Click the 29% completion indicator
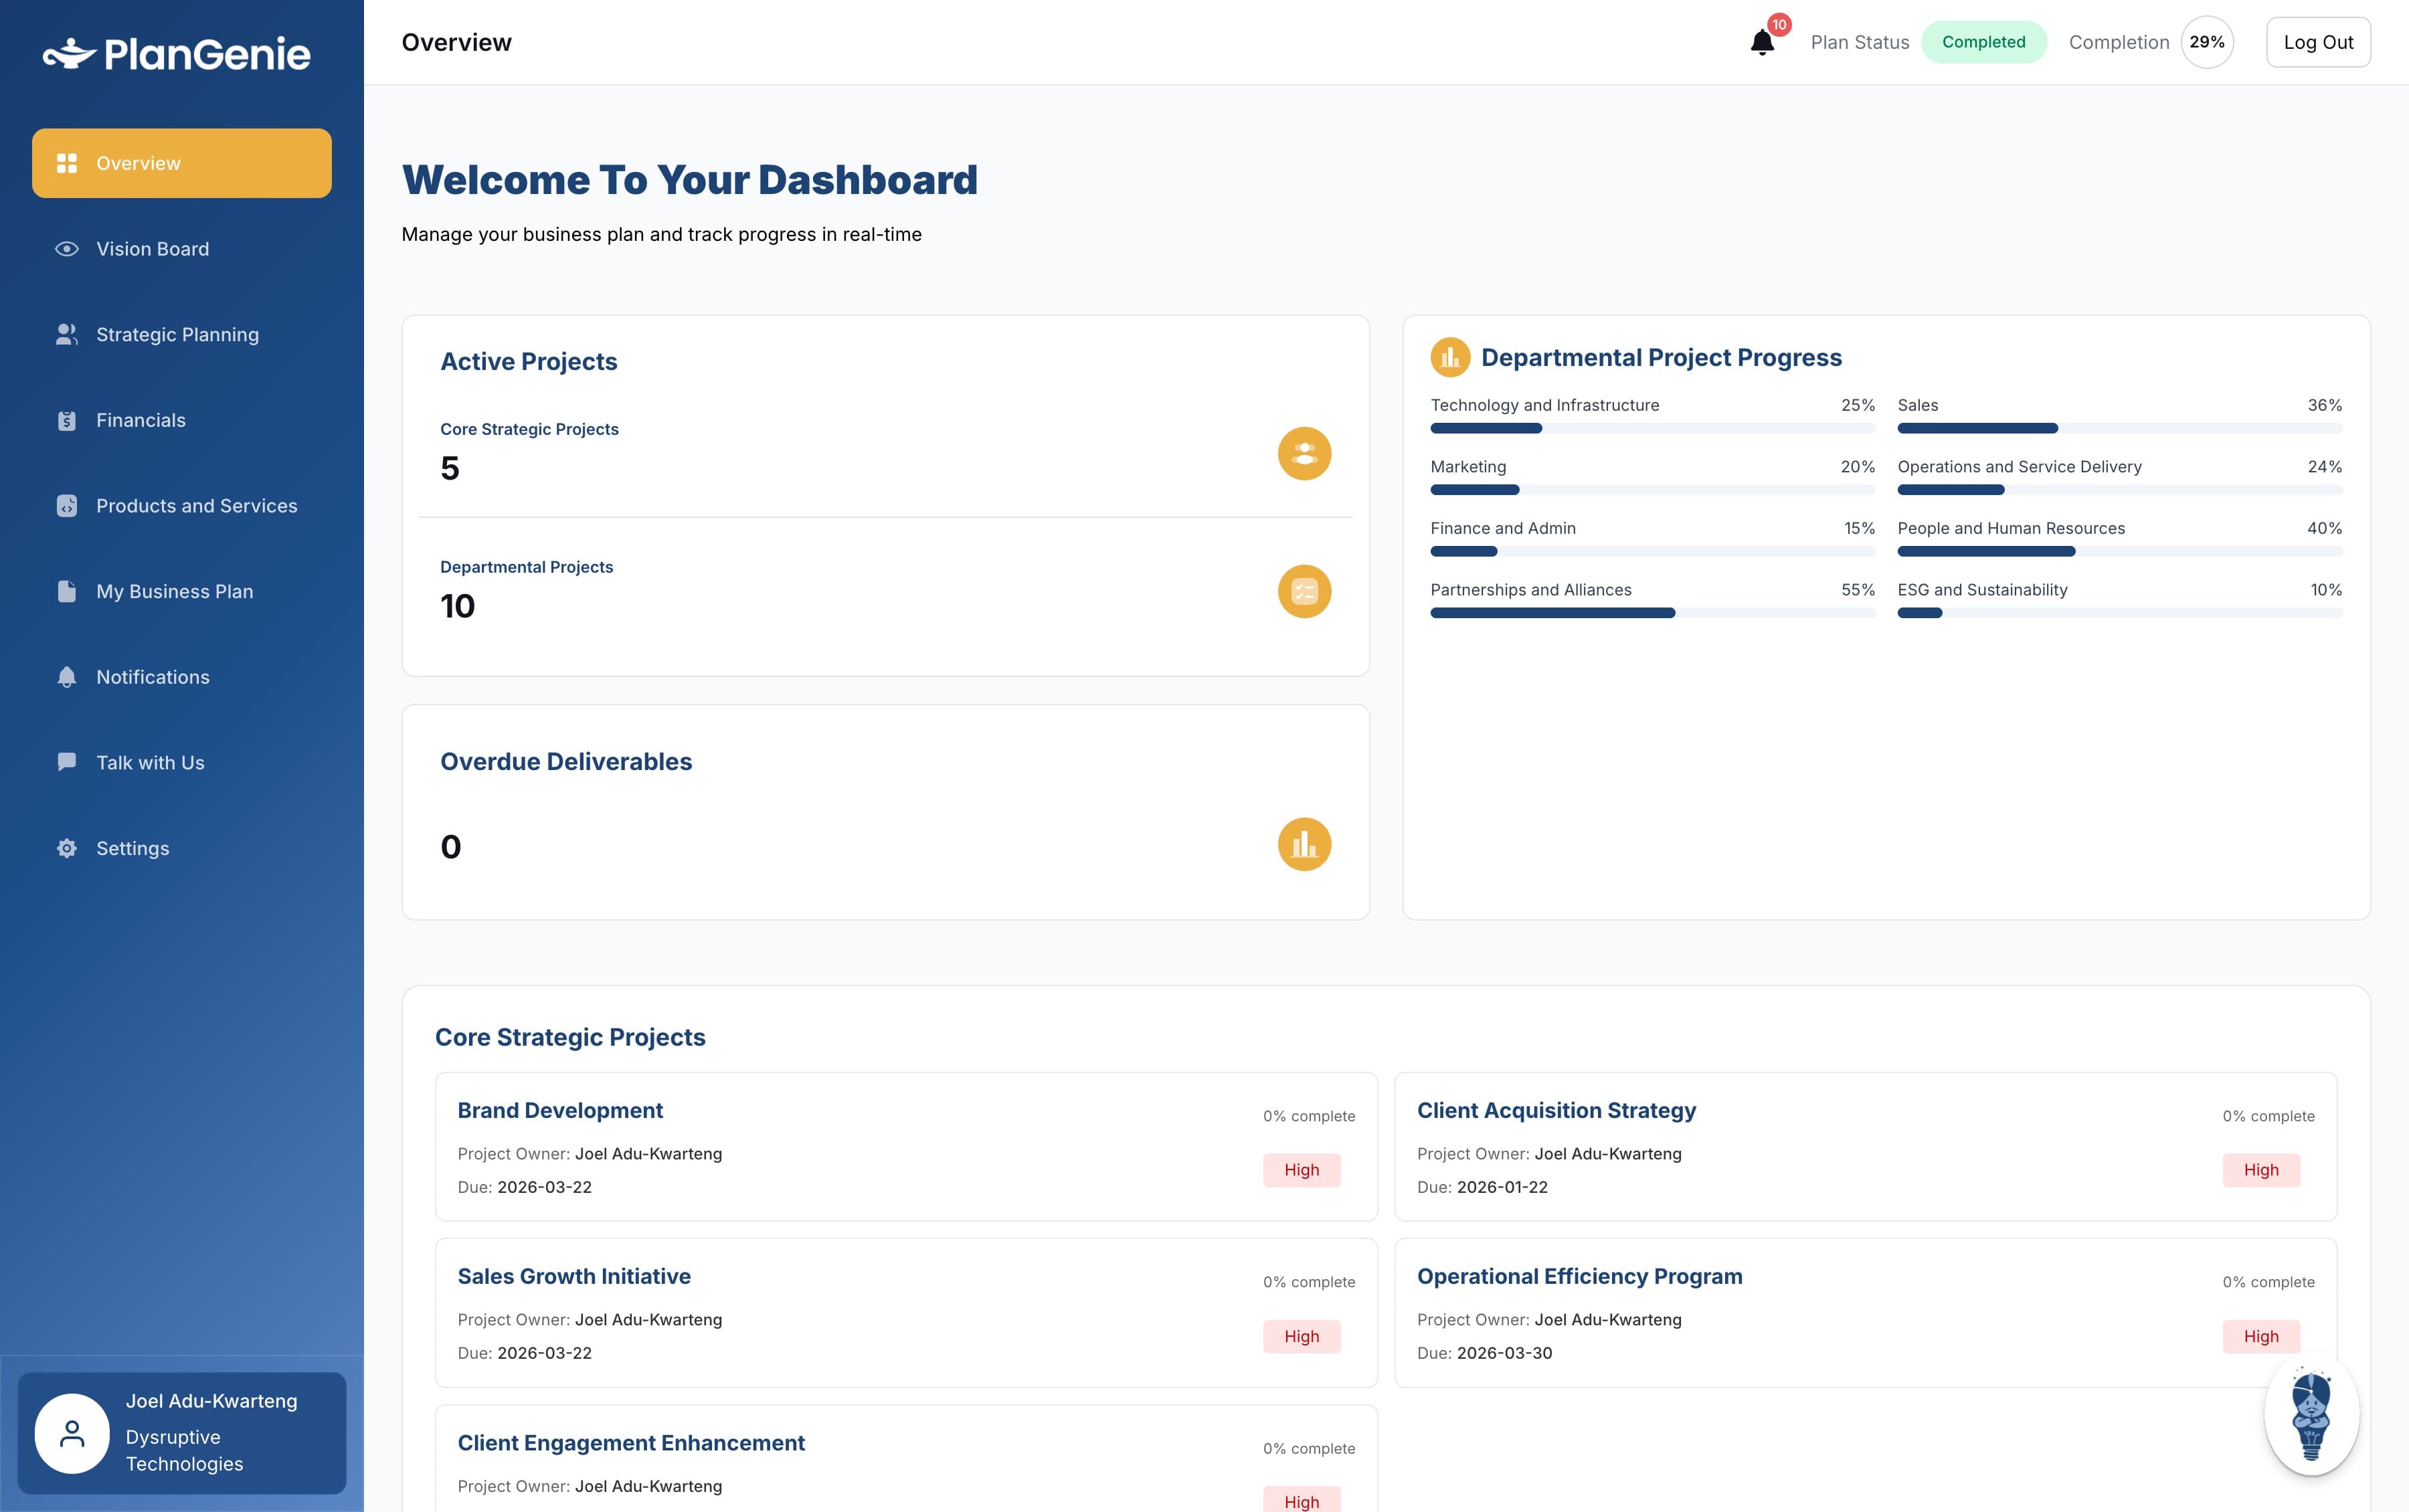 pos(2206,42)
